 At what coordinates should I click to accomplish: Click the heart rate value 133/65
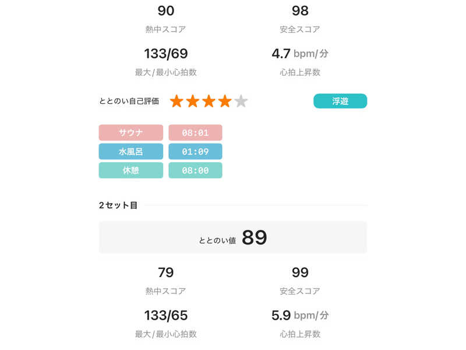pos(166,316)
